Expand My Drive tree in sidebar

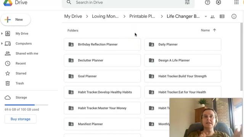click(x=2, y=33)
